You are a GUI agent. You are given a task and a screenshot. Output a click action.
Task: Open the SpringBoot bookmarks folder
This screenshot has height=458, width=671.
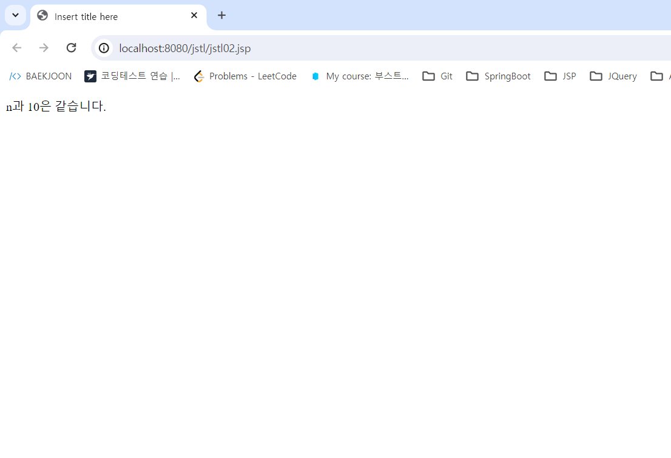tap(498, 76)
